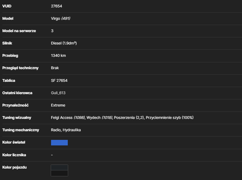Click the Kolor licznika label
This screenshot has width=242, height=180.
click(14, 155)
